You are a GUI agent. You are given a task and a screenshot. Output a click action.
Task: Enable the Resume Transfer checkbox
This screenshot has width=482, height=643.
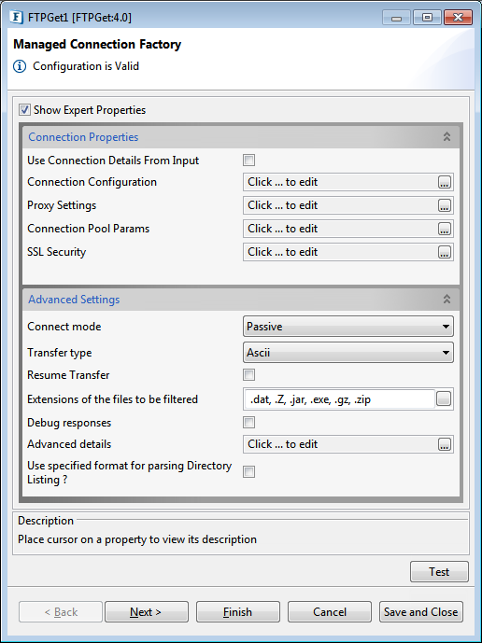248,375
